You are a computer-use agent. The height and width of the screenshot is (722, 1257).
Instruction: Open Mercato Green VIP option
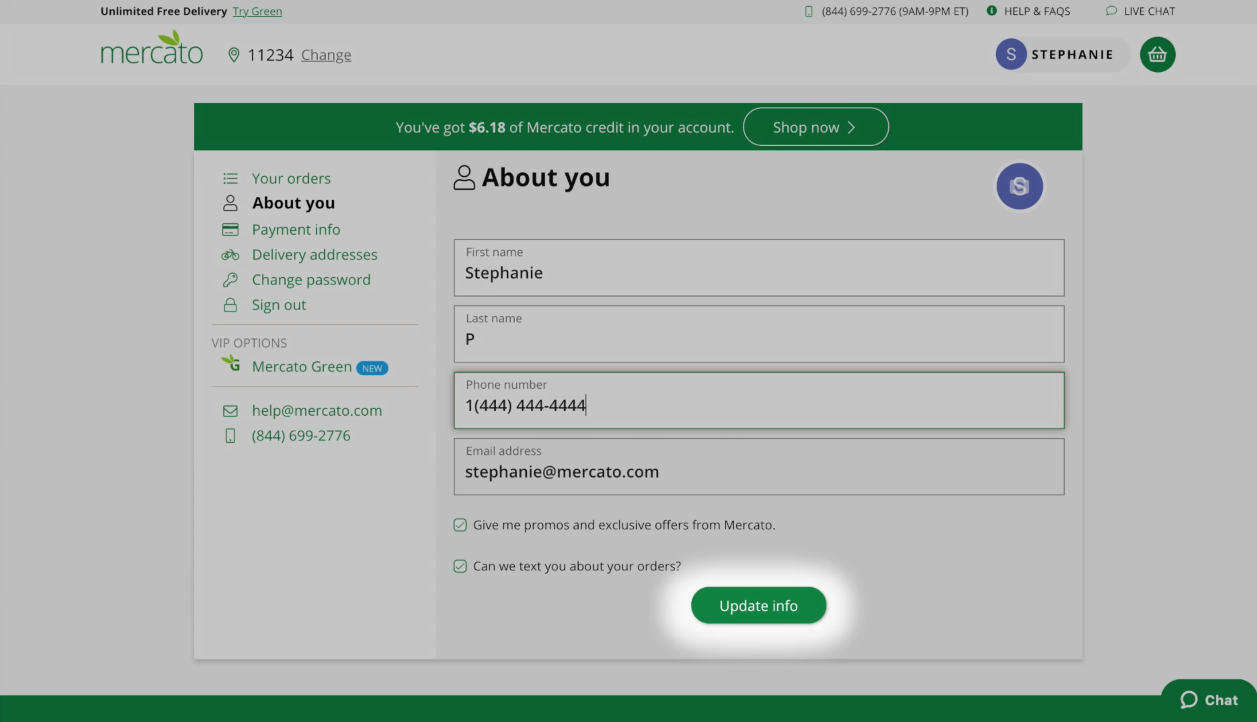302,366
